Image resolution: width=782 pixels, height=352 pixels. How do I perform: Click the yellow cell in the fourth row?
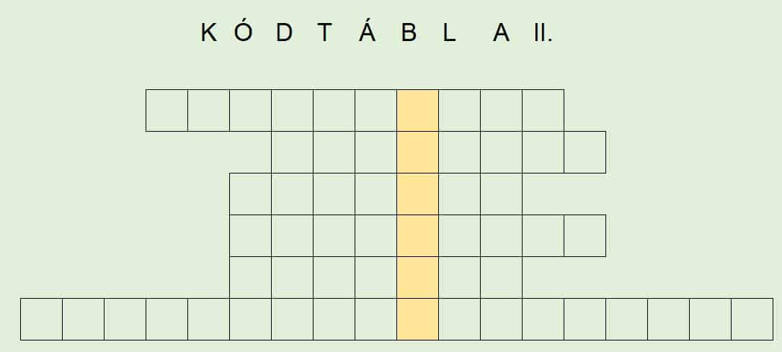(418, 236)
